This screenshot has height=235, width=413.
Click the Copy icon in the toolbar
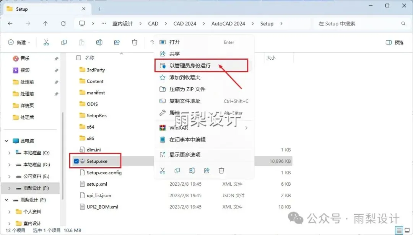click(x=64, y=42)
